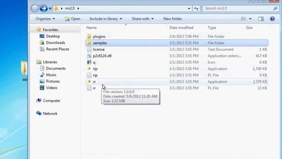This screenshot has height=159, width=282.
Task: Open the Videos library
Action: pos(52,88)
